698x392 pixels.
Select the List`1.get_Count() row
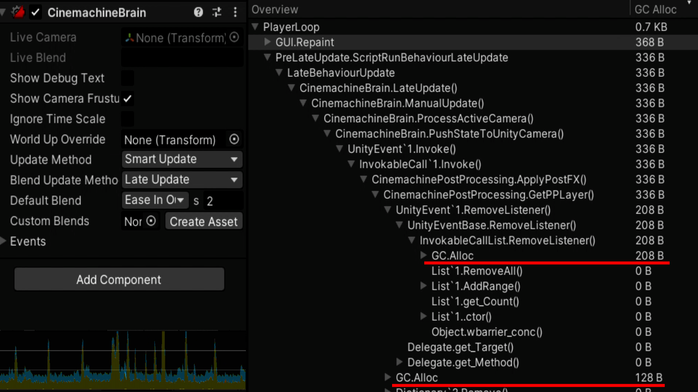coord(473,301)
